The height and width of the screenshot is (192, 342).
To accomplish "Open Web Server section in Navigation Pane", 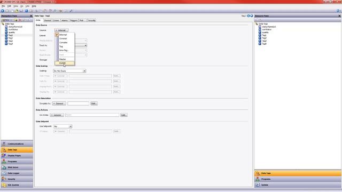I will 17,167.
